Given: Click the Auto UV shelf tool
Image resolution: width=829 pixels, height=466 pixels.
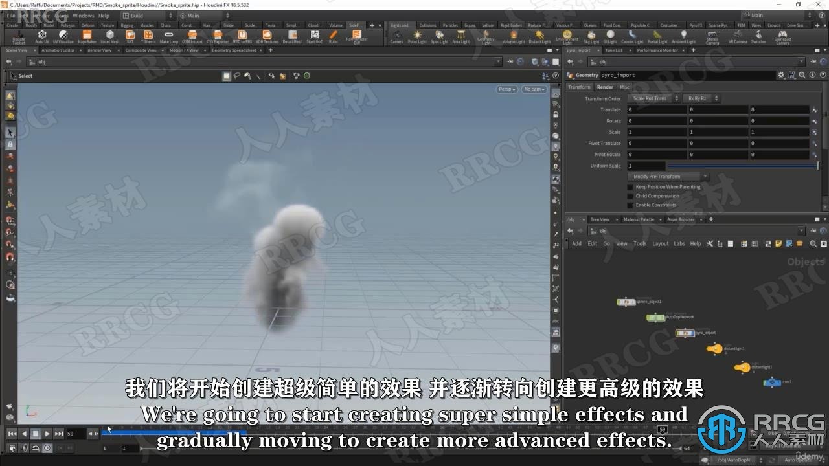Looking at the screenshot, I should pyautogui.click(x=42, y=36).
